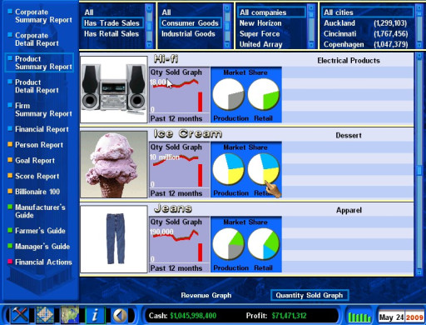
Task: Select the Has Retail Sales filter
Action: [x=111, y=34]
